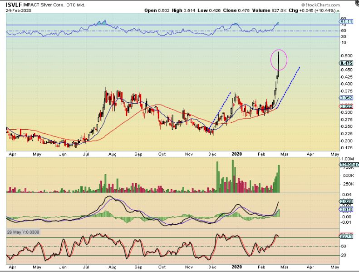
Task: Click the 0.250 price axis label
Action: point(347,126)
